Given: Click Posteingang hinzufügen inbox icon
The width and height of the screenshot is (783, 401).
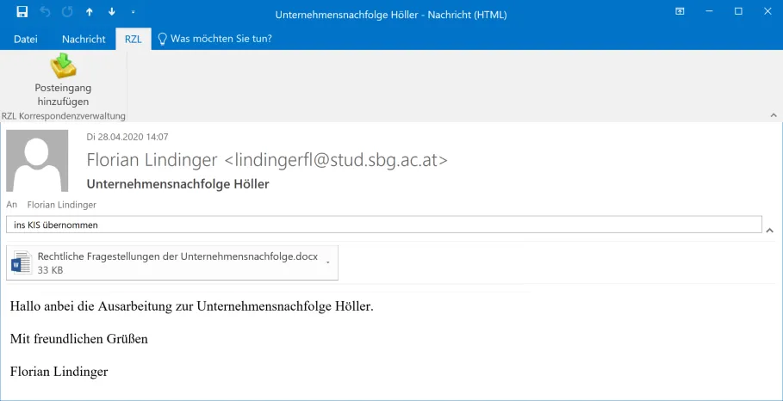Looking at the screenshot, I should (x=63, y=66).
